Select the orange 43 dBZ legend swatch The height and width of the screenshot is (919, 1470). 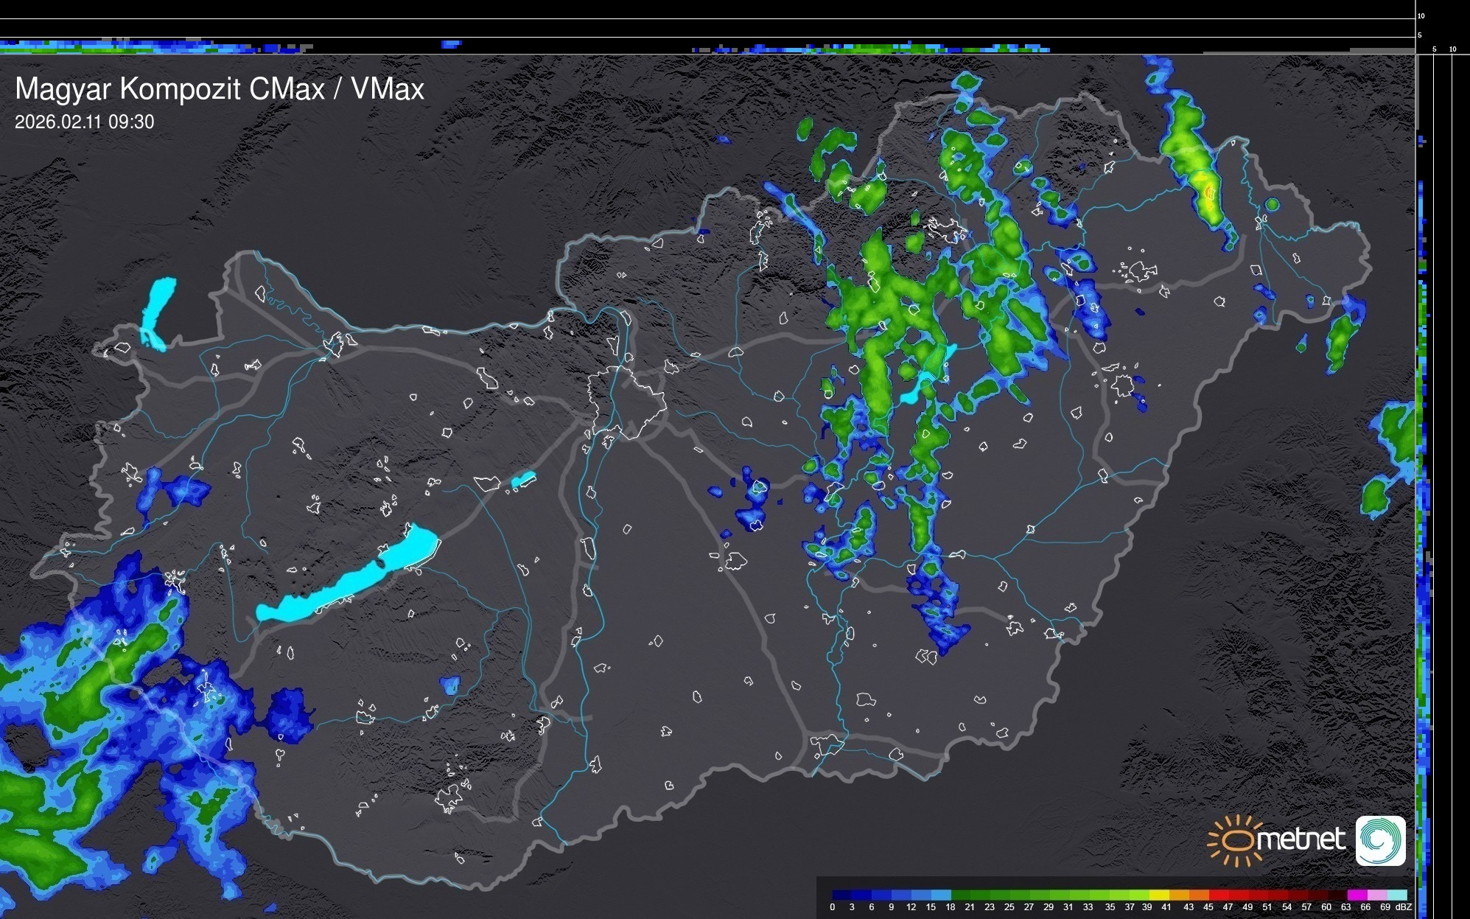1199,895
